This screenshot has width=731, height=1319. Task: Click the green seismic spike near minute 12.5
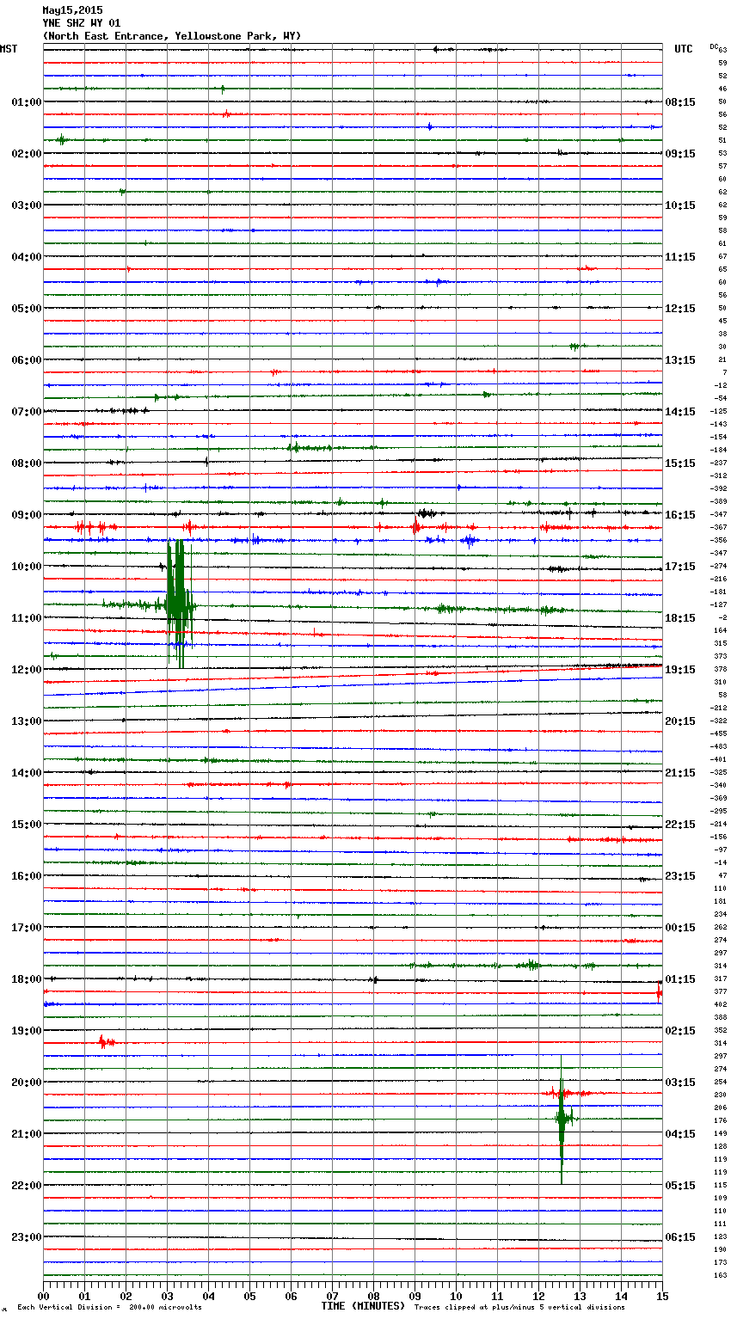click(562, 1119)
